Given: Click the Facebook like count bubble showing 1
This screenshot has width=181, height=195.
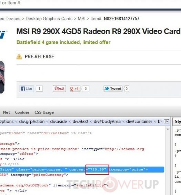Looking at the screenshot, I should 39,89.
